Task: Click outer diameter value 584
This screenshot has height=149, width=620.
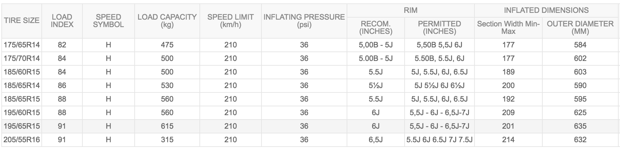Action: 580,45
